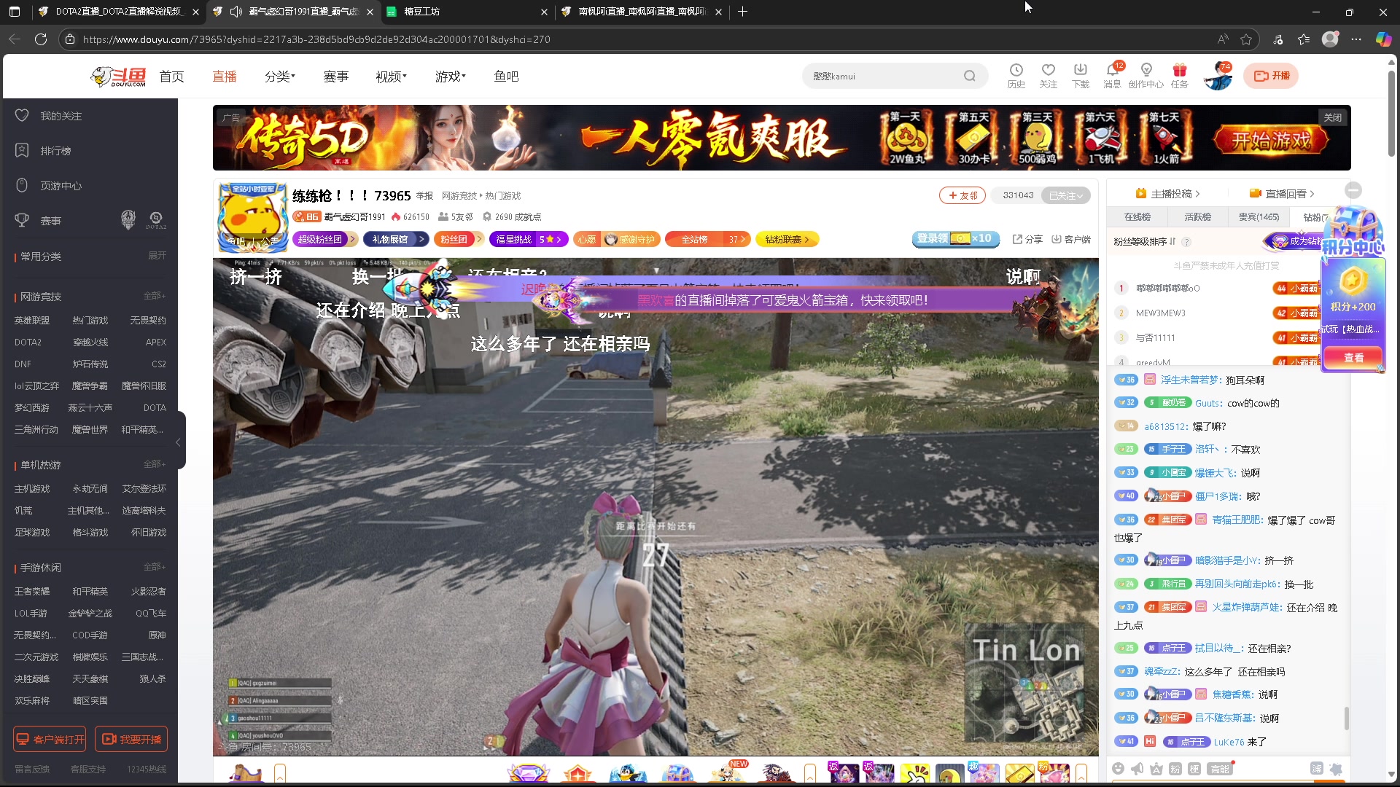The height and width of the screenshot is (787, 1400).
Task: Click 英雄联盟 category link
Action: pyautogui.click(x=32, y=321)
